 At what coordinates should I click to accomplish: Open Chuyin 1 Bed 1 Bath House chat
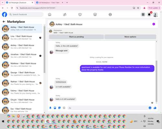[22, 101]
